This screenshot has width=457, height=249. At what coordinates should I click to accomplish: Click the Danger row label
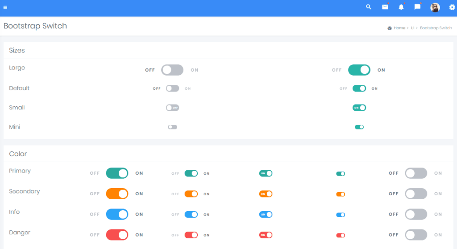[20, 233]
